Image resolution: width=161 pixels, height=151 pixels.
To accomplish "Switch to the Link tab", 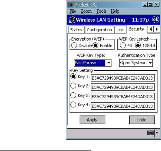I will (120, 30).
